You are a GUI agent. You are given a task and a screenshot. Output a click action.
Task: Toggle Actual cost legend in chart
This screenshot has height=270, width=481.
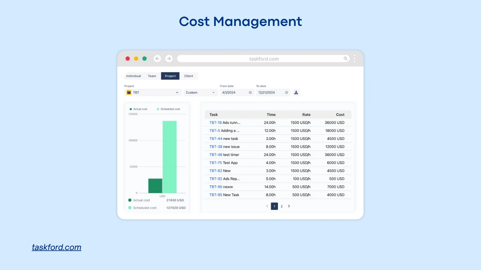click(x=138, y=109)
